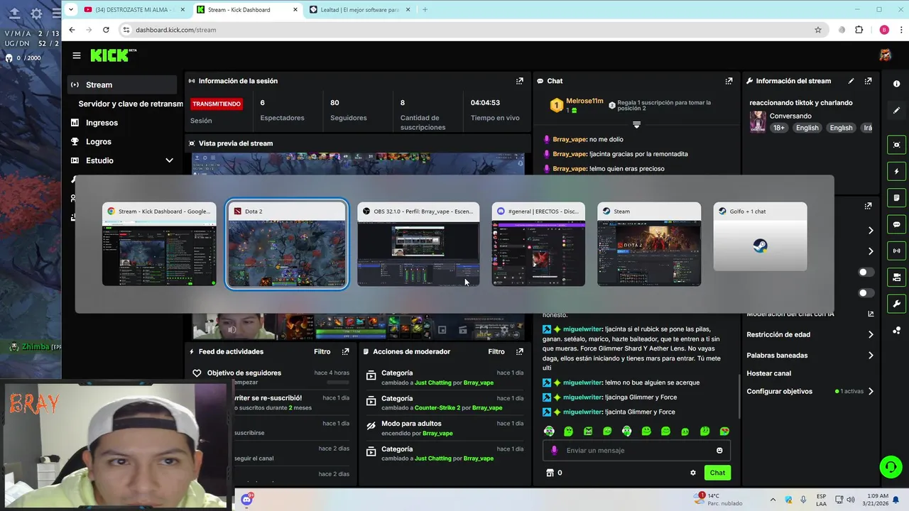Pop out the Acciones de moderador panel
The height and width of the screenshot is (511, 909).
click(x=520, y=351)
